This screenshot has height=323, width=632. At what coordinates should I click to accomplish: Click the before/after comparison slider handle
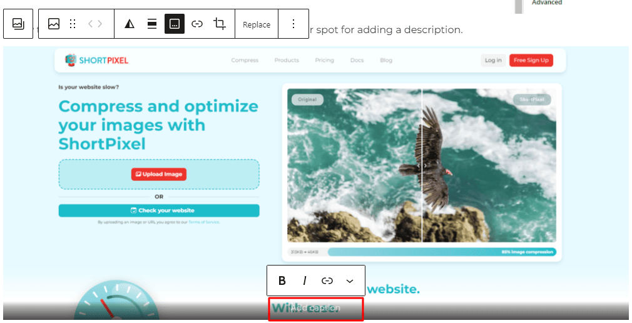(422, 166)
